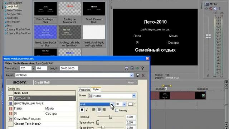
Task: Change style icon for Семейный отдых row
Action: (11, 119)
